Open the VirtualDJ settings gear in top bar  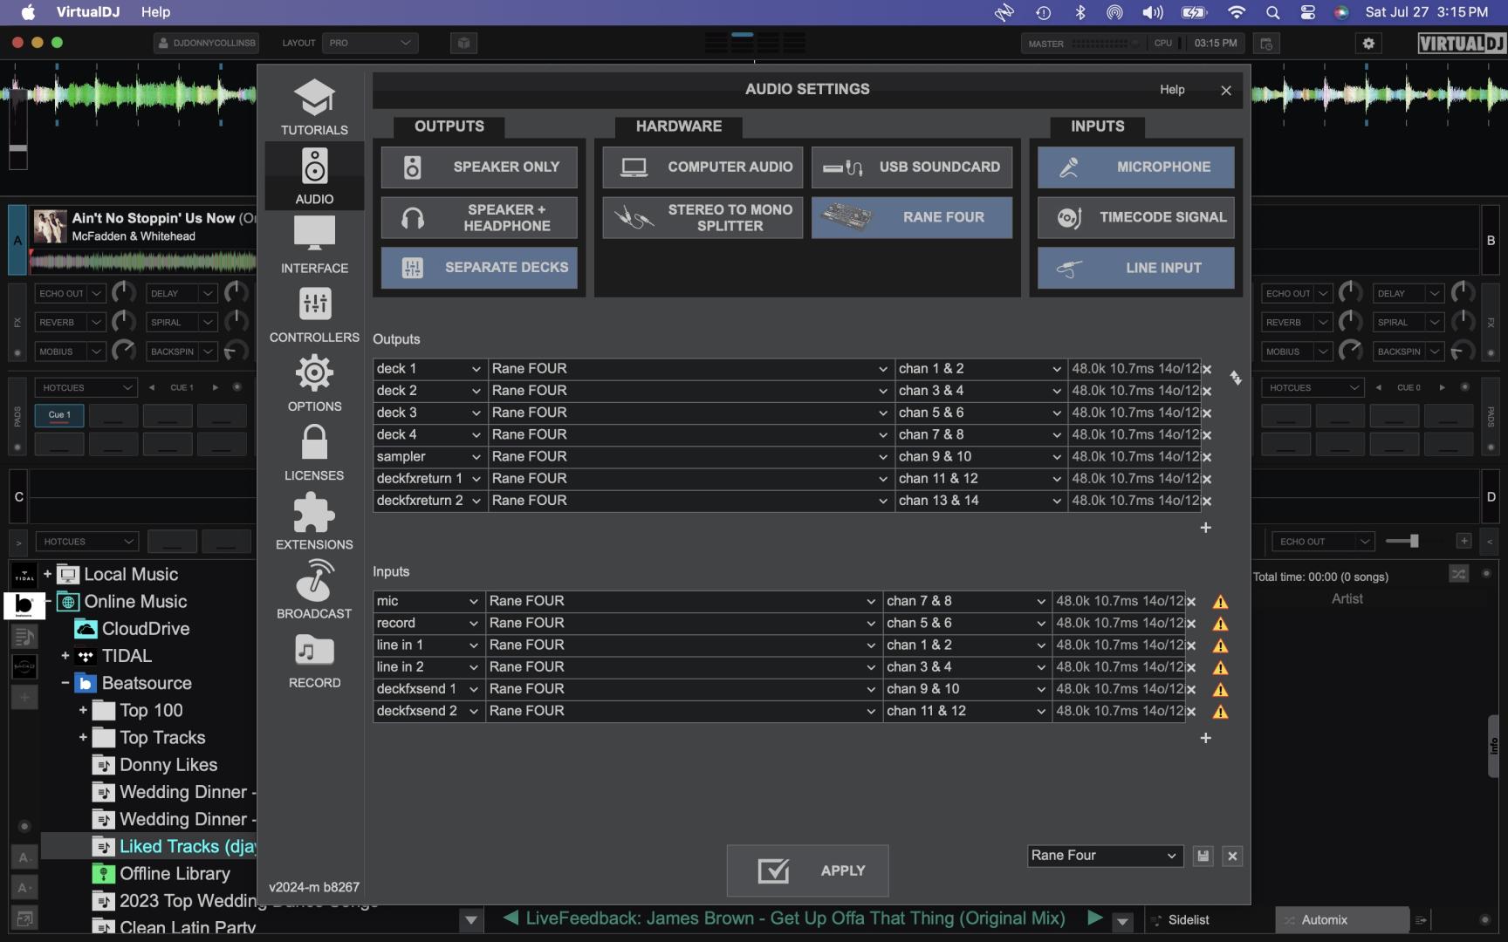1368,43
